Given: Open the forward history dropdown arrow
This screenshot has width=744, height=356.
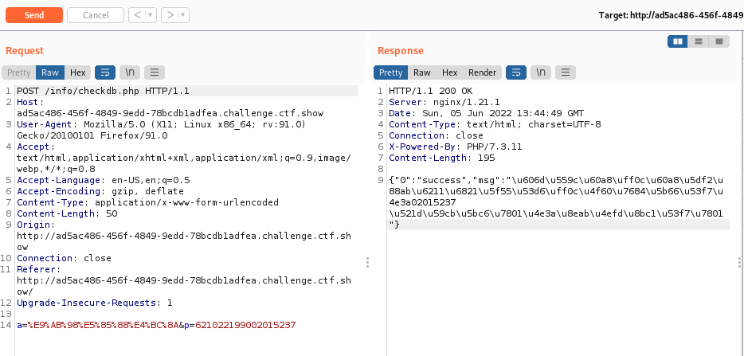Looking at the screenshot, I should [184, 15].
